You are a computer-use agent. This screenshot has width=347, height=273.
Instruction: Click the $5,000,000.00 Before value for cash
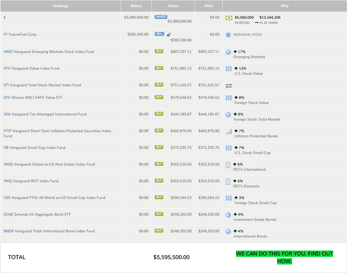(x=136, y=18)
